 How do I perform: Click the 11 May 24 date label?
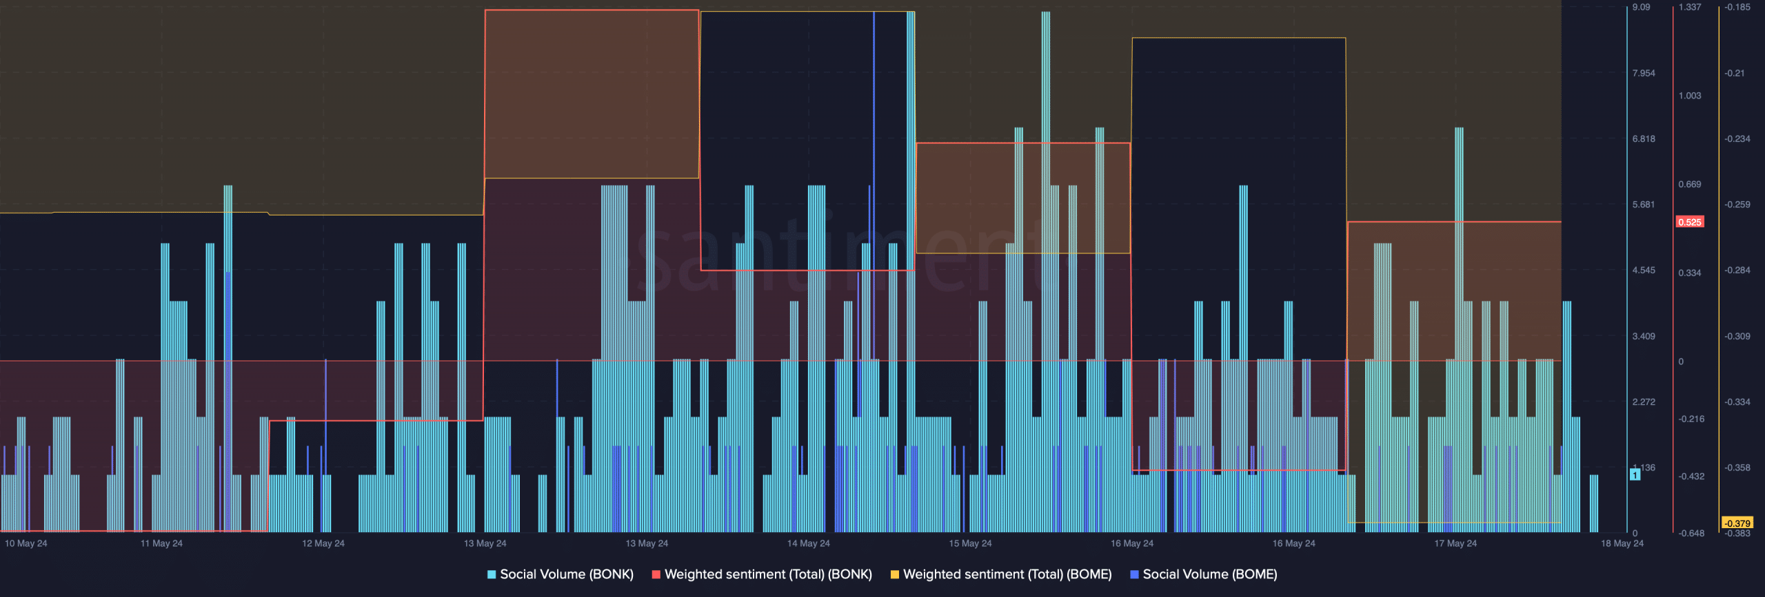pyautogui.click(x=161, y=543)
